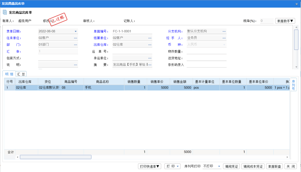Screen dimensions: 301x172
Task: Open the 单据助手 dropdown menu
Action: click(x=285, y=21)
